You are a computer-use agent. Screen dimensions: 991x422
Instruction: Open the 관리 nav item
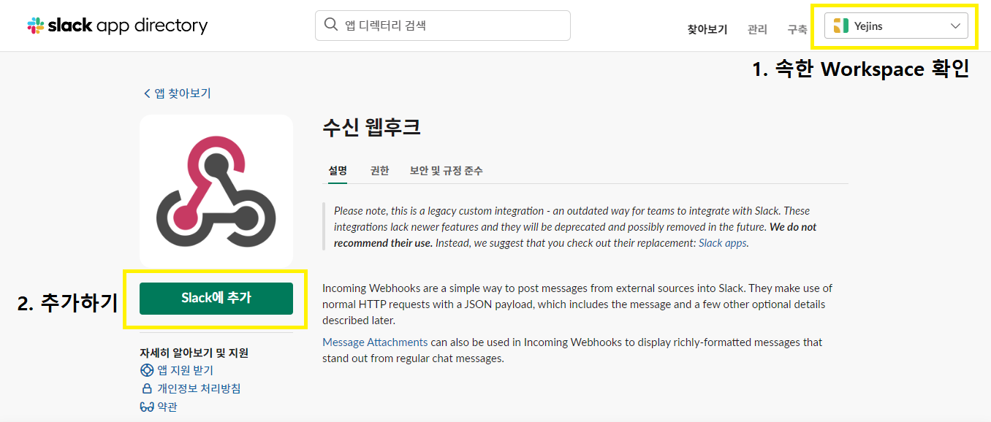click(x=757, y=29)
